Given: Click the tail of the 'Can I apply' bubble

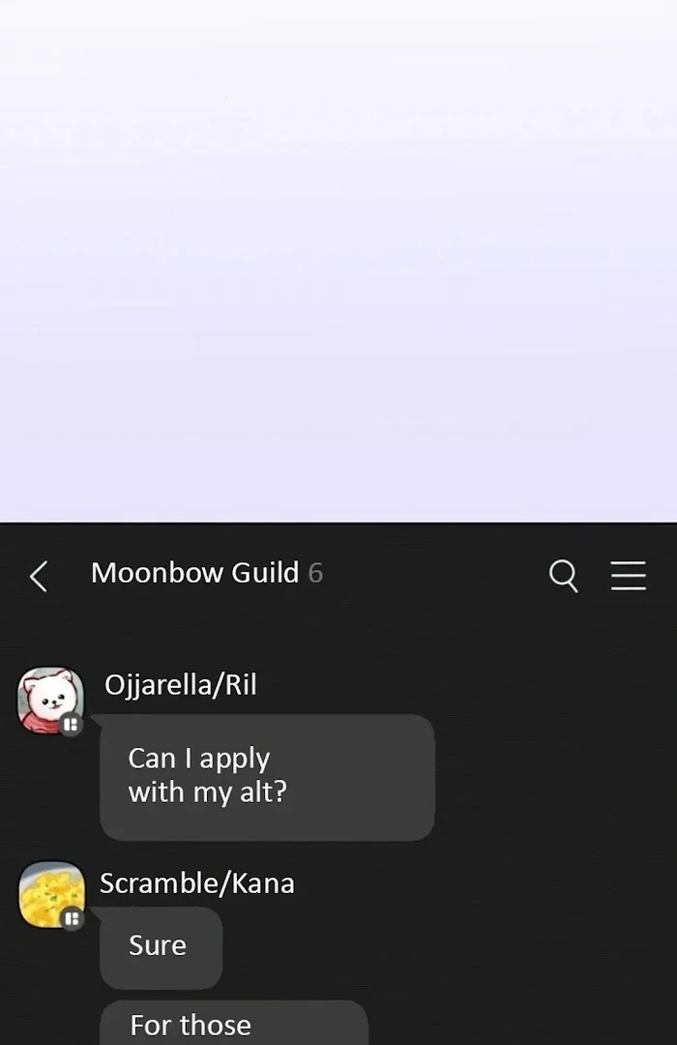Looking at the screenshot, I should tap(96, 720).
